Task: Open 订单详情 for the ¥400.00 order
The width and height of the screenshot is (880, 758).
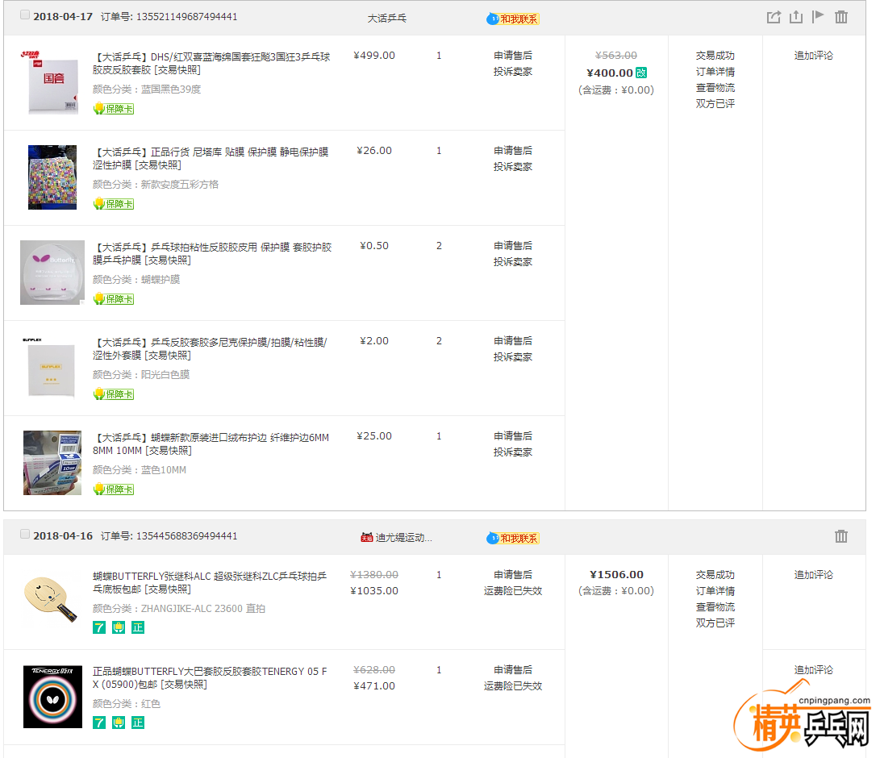Action: 715,72
